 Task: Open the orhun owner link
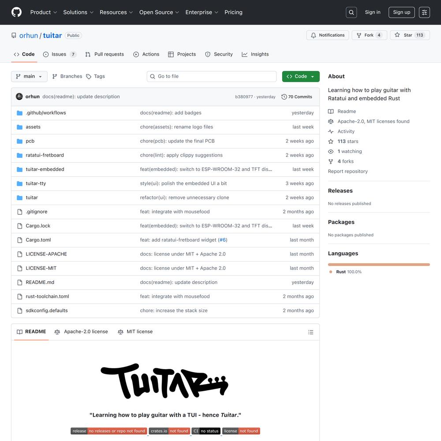[x=28, y=35]
